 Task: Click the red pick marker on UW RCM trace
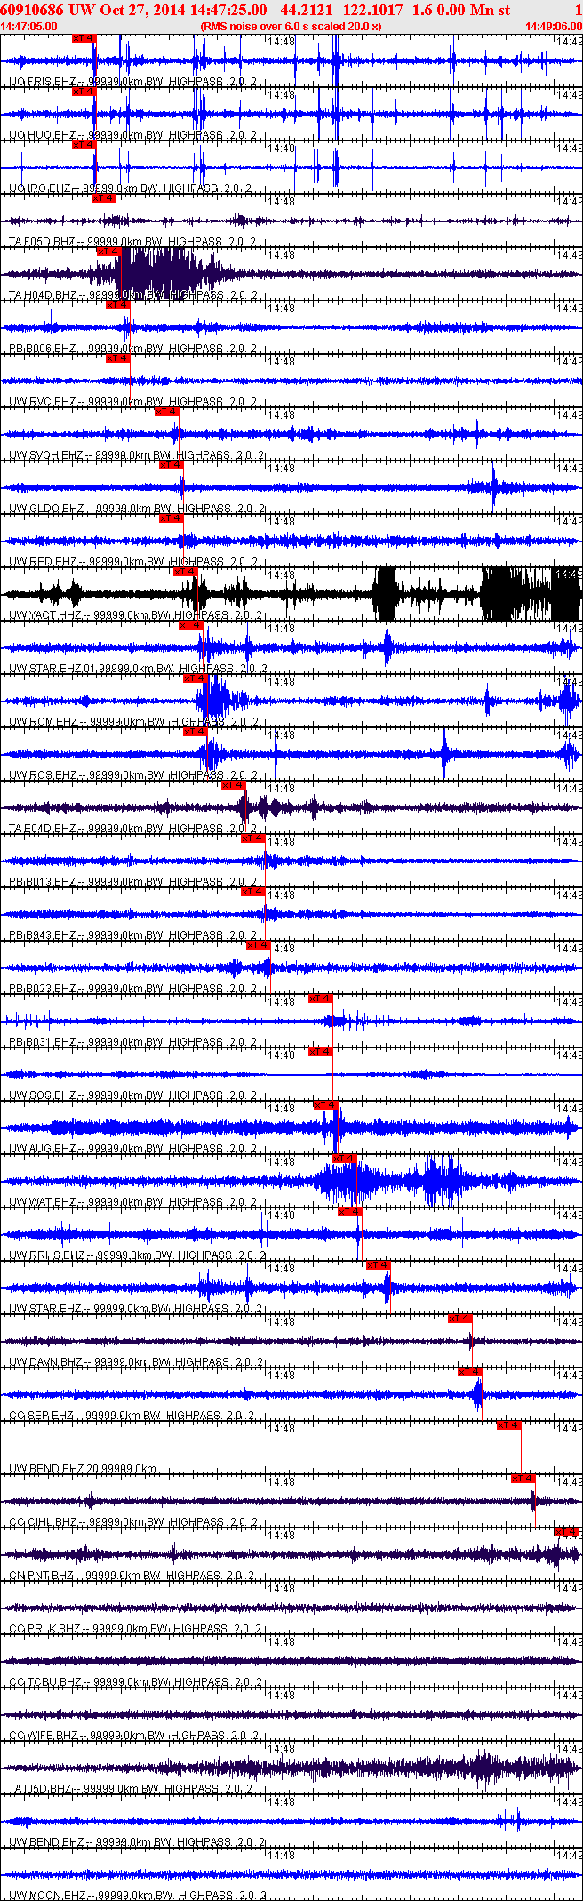point(195,678)
